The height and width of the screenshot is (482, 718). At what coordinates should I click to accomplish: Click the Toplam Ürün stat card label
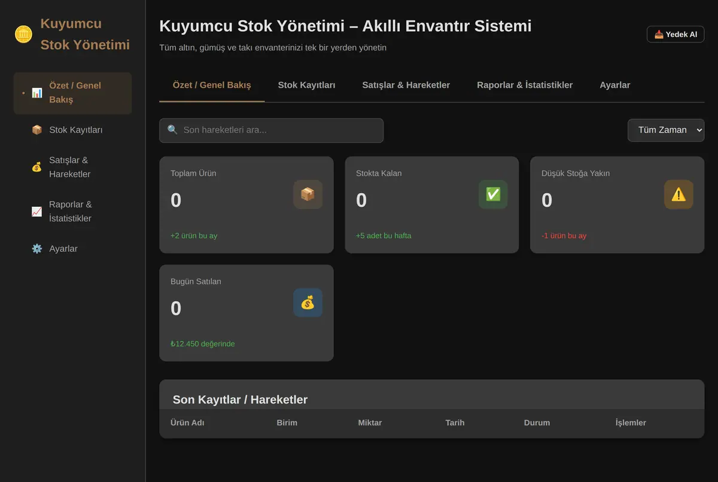coord(193,173)
